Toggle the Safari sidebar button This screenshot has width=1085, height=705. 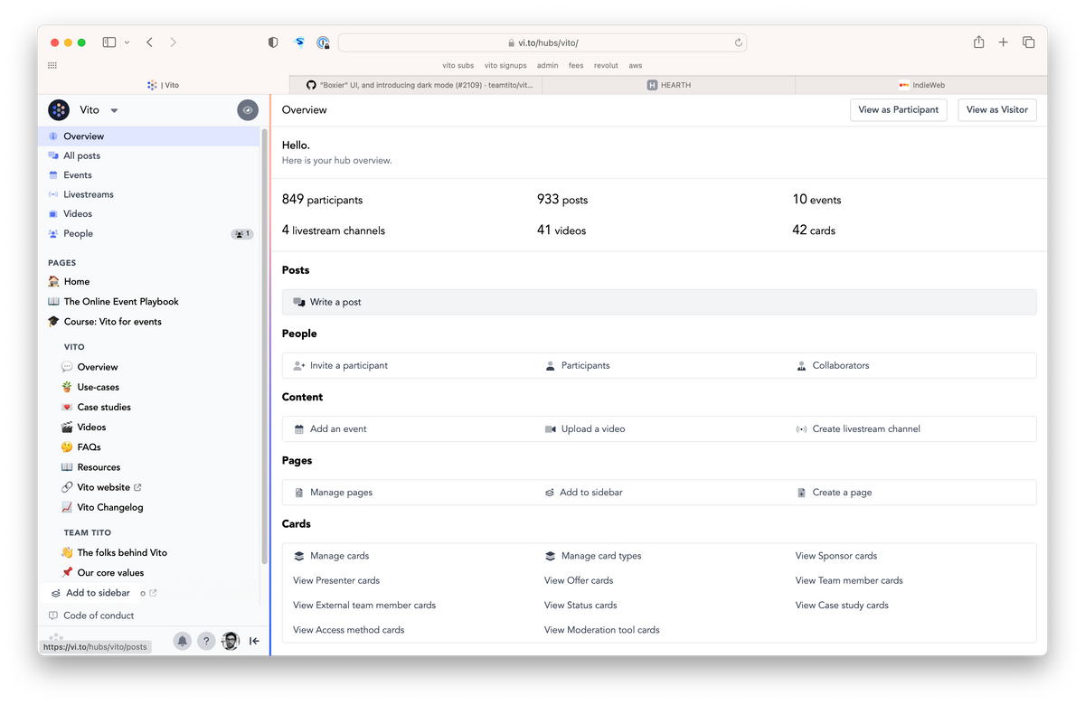pos(109,42)
